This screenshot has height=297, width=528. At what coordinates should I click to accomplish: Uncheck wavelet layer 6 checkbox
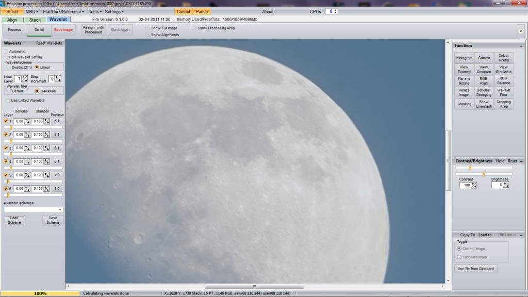6,189
